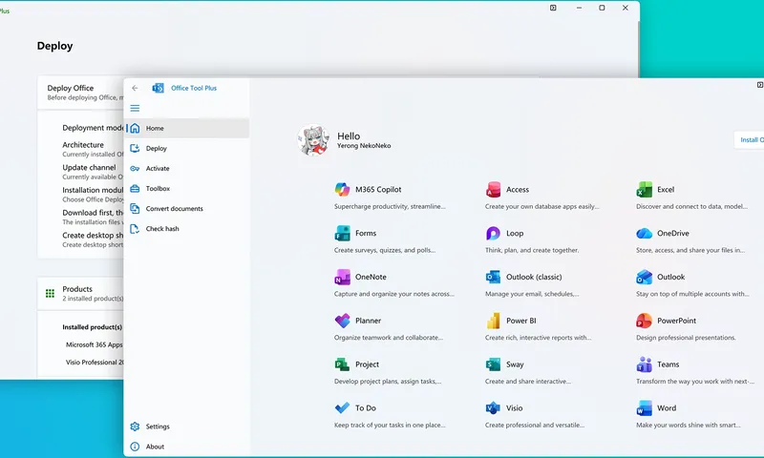Click 'Capture and organize your notes' description
The image size is (764, 458).
click(394, 294)
